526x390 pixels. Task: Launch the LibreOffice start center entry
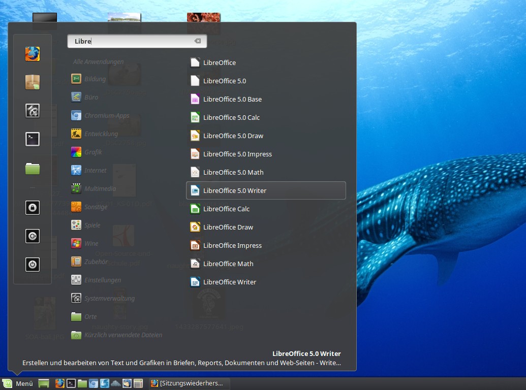266,62
